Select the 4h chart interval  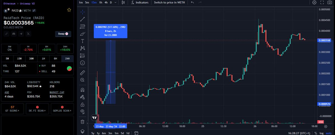point(106,3)
